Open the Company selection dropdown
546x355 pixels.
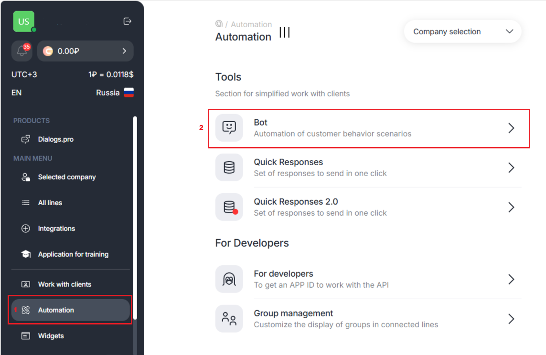tap(462, 31)
